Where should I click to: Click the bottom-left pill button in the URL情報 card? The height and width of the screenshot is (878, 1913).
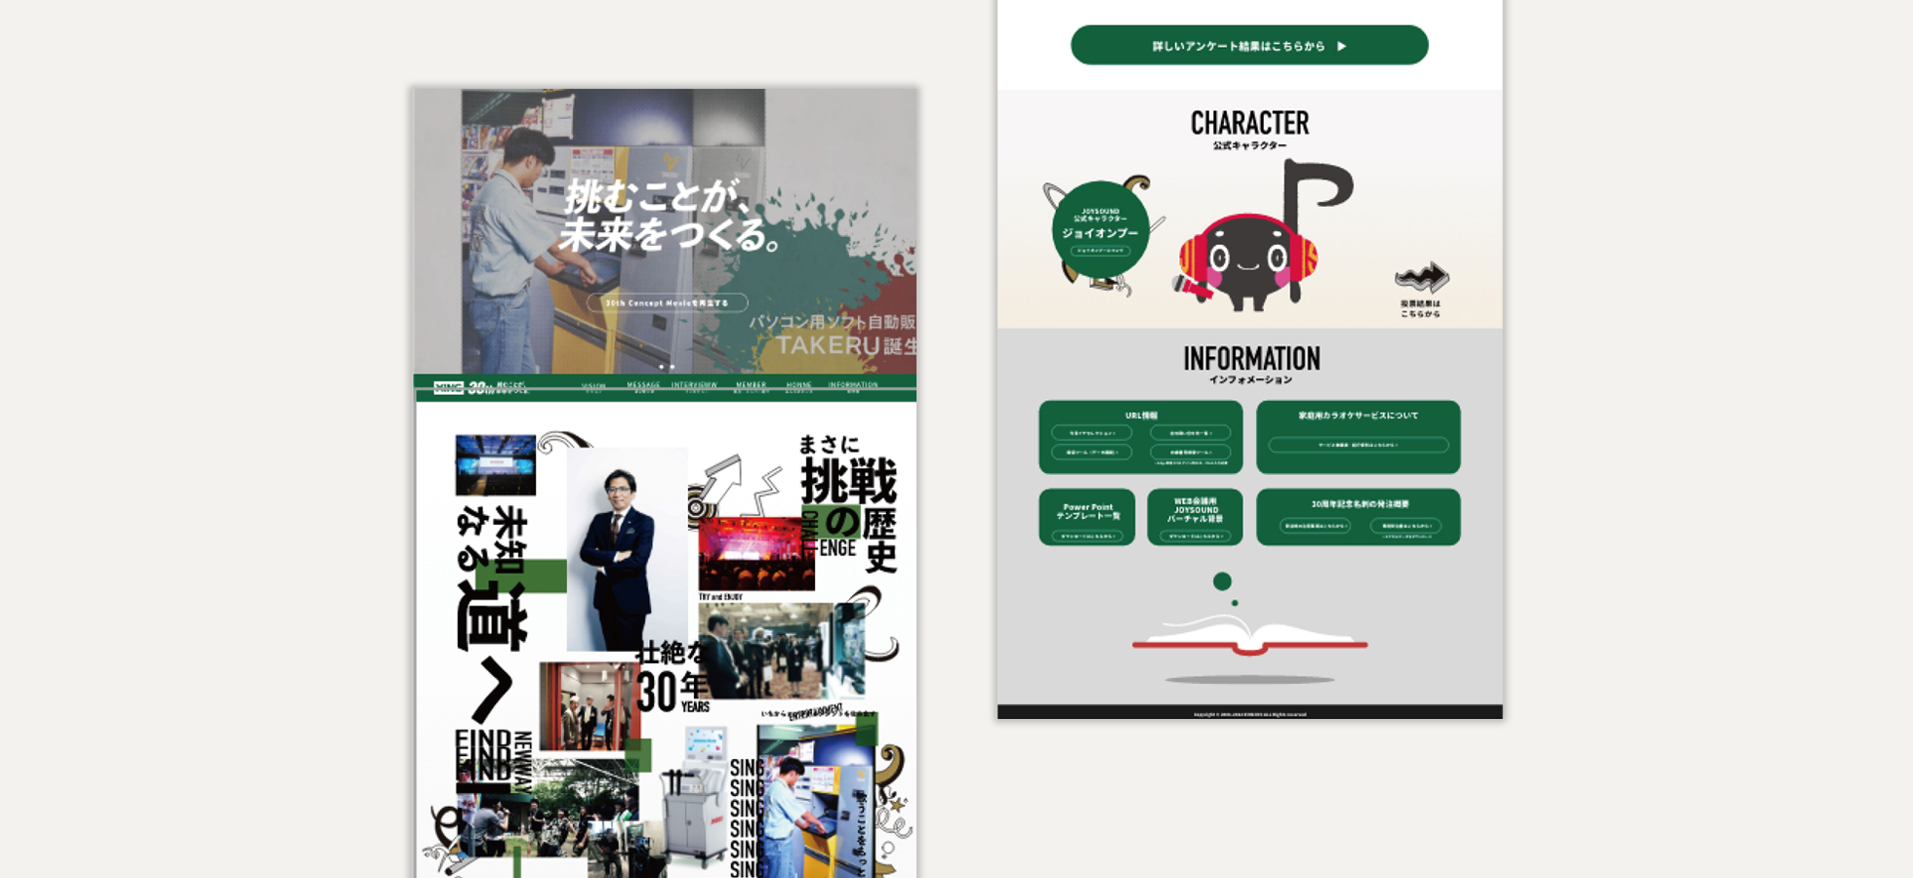pos(1091,453)
